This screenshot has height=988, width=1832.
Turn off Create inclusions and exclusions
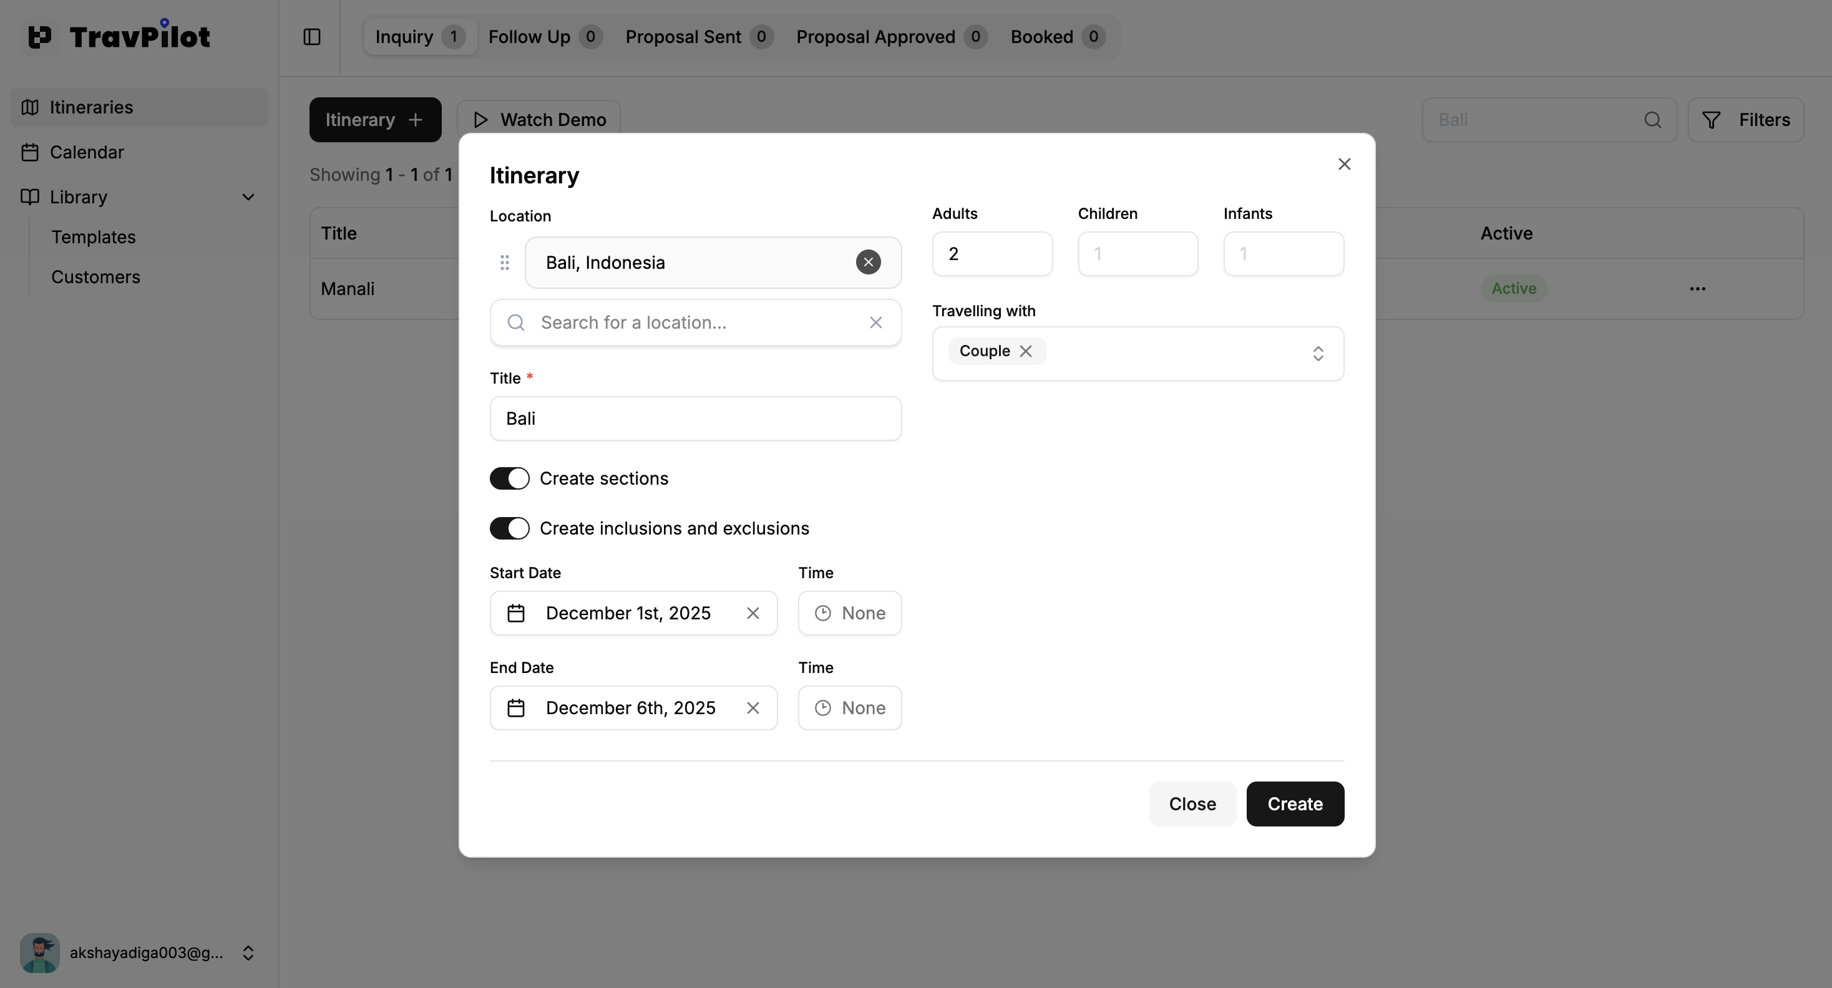[509, 528]
